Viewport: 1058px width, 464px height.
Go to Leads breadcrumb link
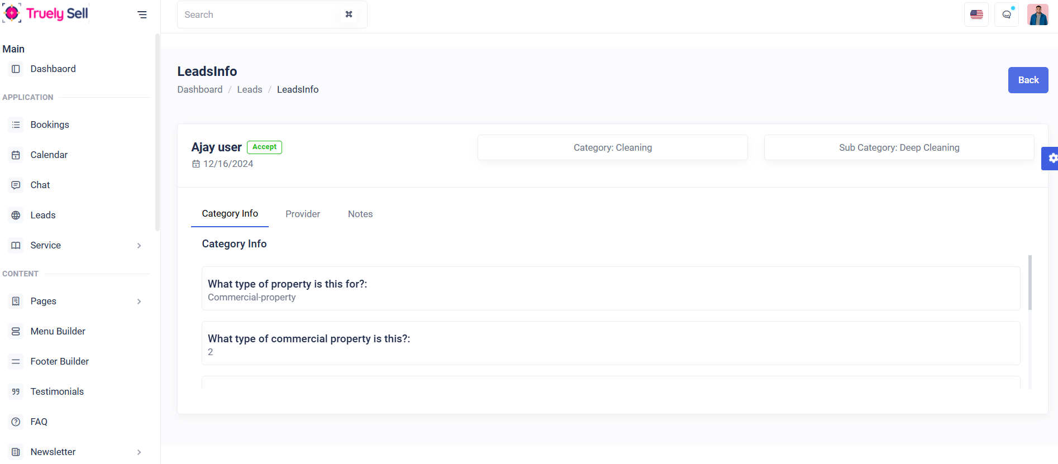pos(249,89)
